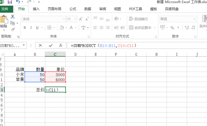The width and height of the screenshot is (207, 126).
Task: Click the decrease indent icon
Action: tap(117, 28)
